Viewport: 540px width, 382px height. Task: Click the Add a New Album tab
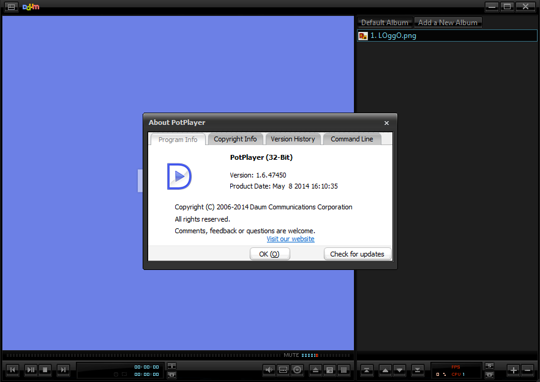[448, 23]
